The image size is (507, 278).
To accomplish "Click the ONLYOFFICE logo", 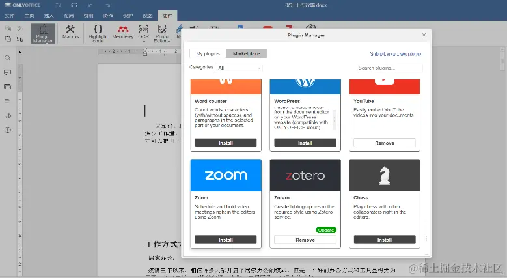I will (x=22, y=5).
